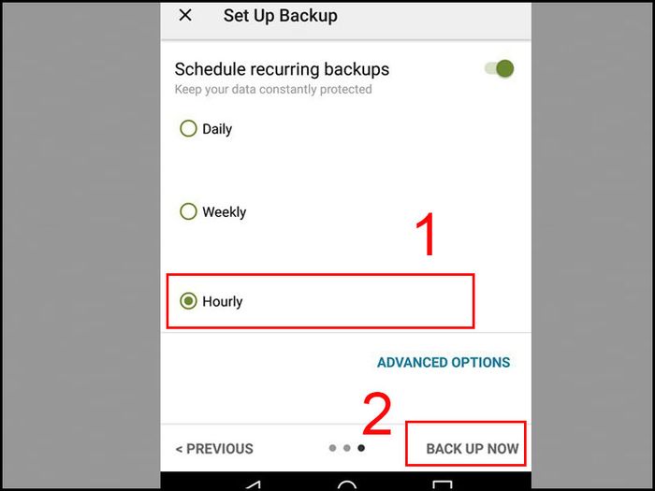Image resolution: width=655 pixels, height=491 pixels.
Task: Jump to the second page indicator dot
Action: point(347,448)
